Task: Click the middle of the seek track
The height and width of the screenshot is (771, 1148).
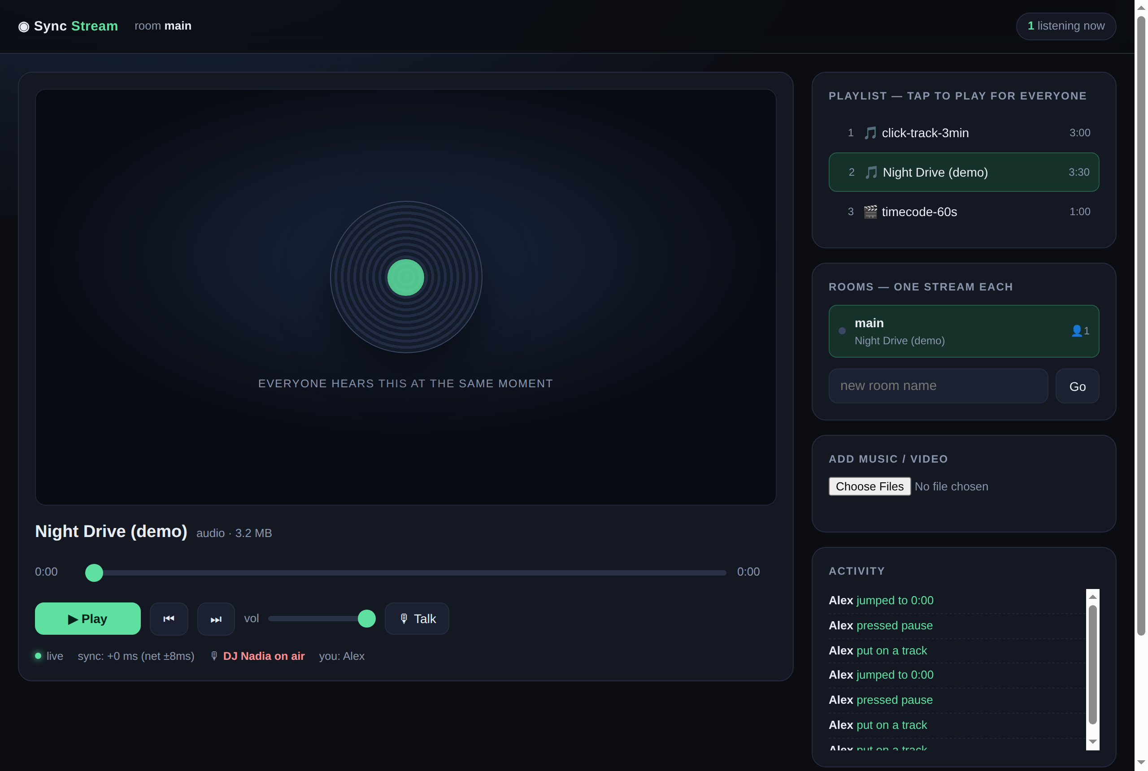Action: pyautogui.click(x=406, y=572)
